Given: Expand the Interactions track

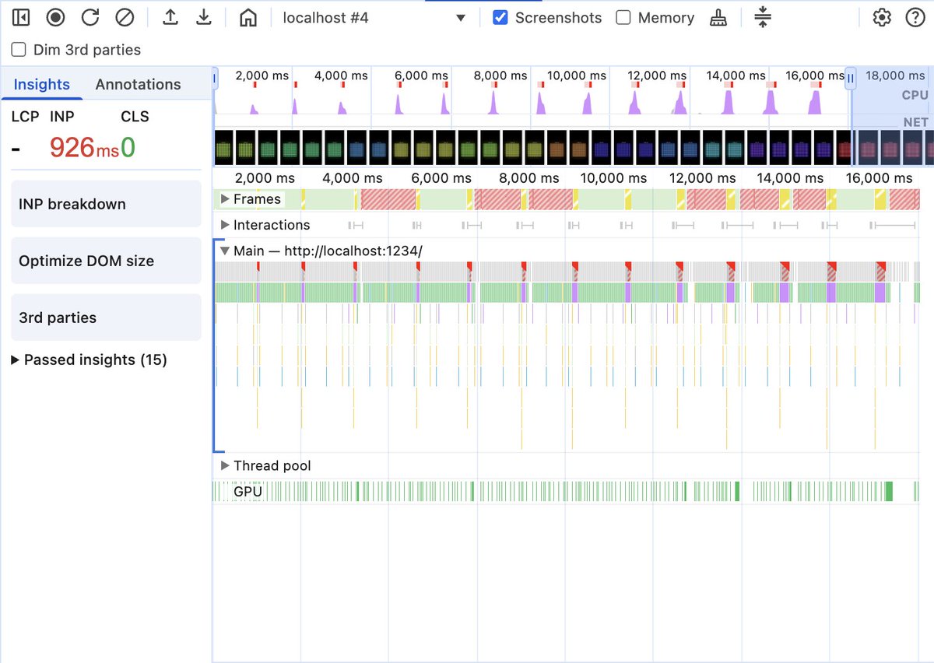Looking at the screenshot, I should click(x=225, y=225).
